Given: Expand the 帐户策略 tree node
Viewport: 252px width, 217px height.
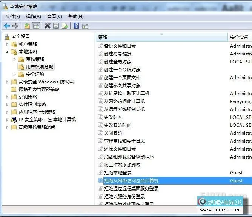Looking at the screenshot, I should point(7,44).
